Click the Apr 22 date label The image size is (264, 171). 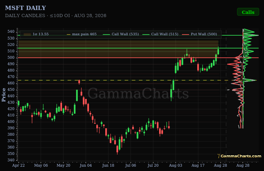[19, 165]
